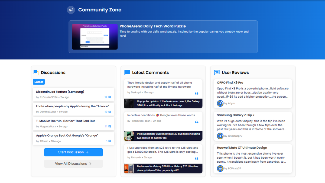325x183 pixels.
Task: Click the megaphone icon beside Community Zone
Action: click(71, 10)
